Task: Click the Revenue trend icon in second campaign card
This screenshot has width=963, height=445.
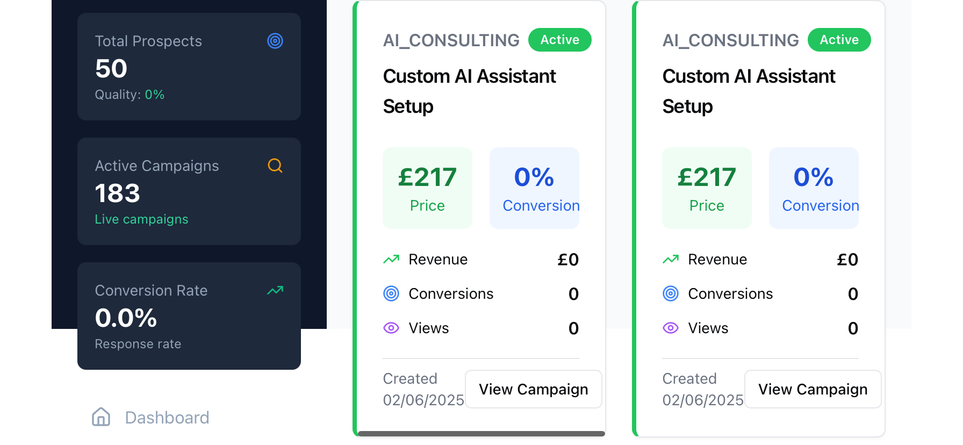Action: pos(671,260)
